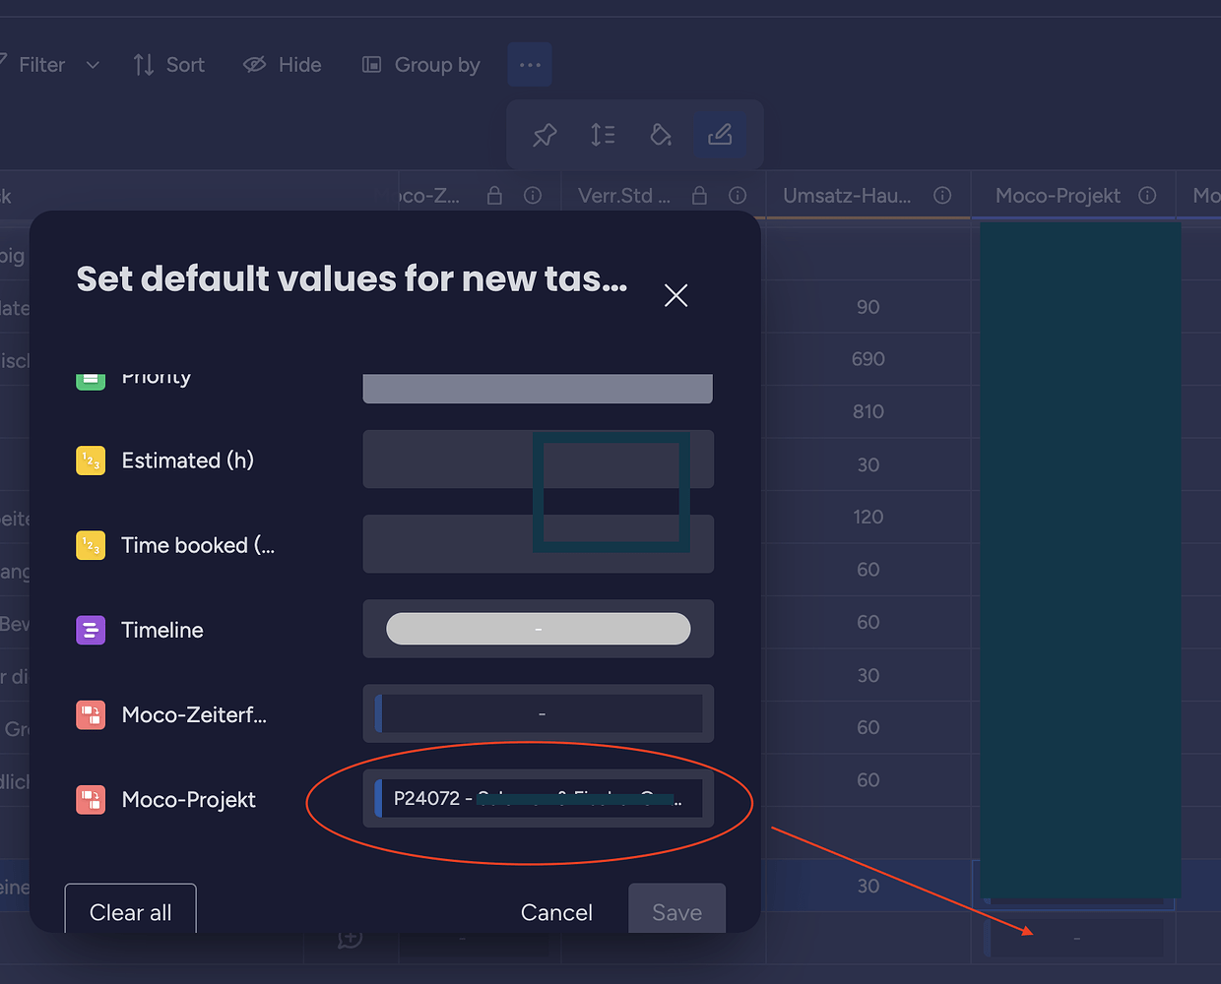Click the edit pencil icon
Screen dimensions: 1221x984
pos(720,135)
